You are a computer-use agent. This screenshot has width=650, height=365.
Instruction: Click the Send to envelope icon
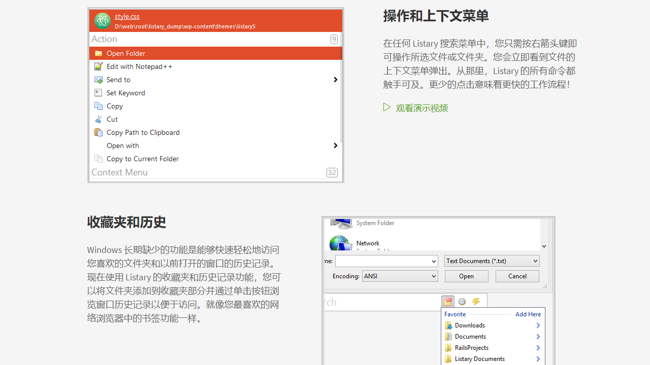click(x=98, y=80)
